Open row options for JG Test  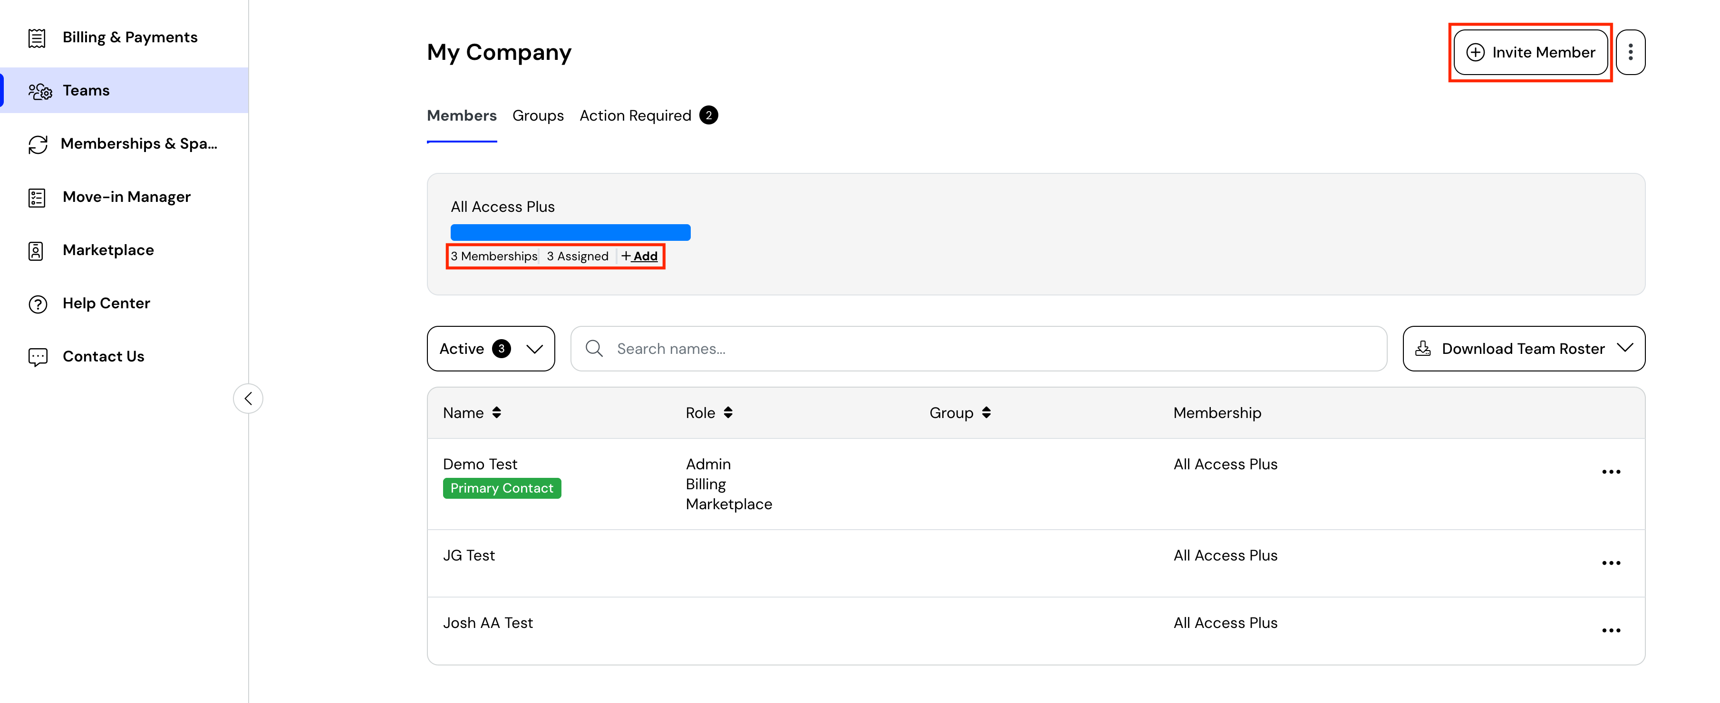(x=1611, y=563)
